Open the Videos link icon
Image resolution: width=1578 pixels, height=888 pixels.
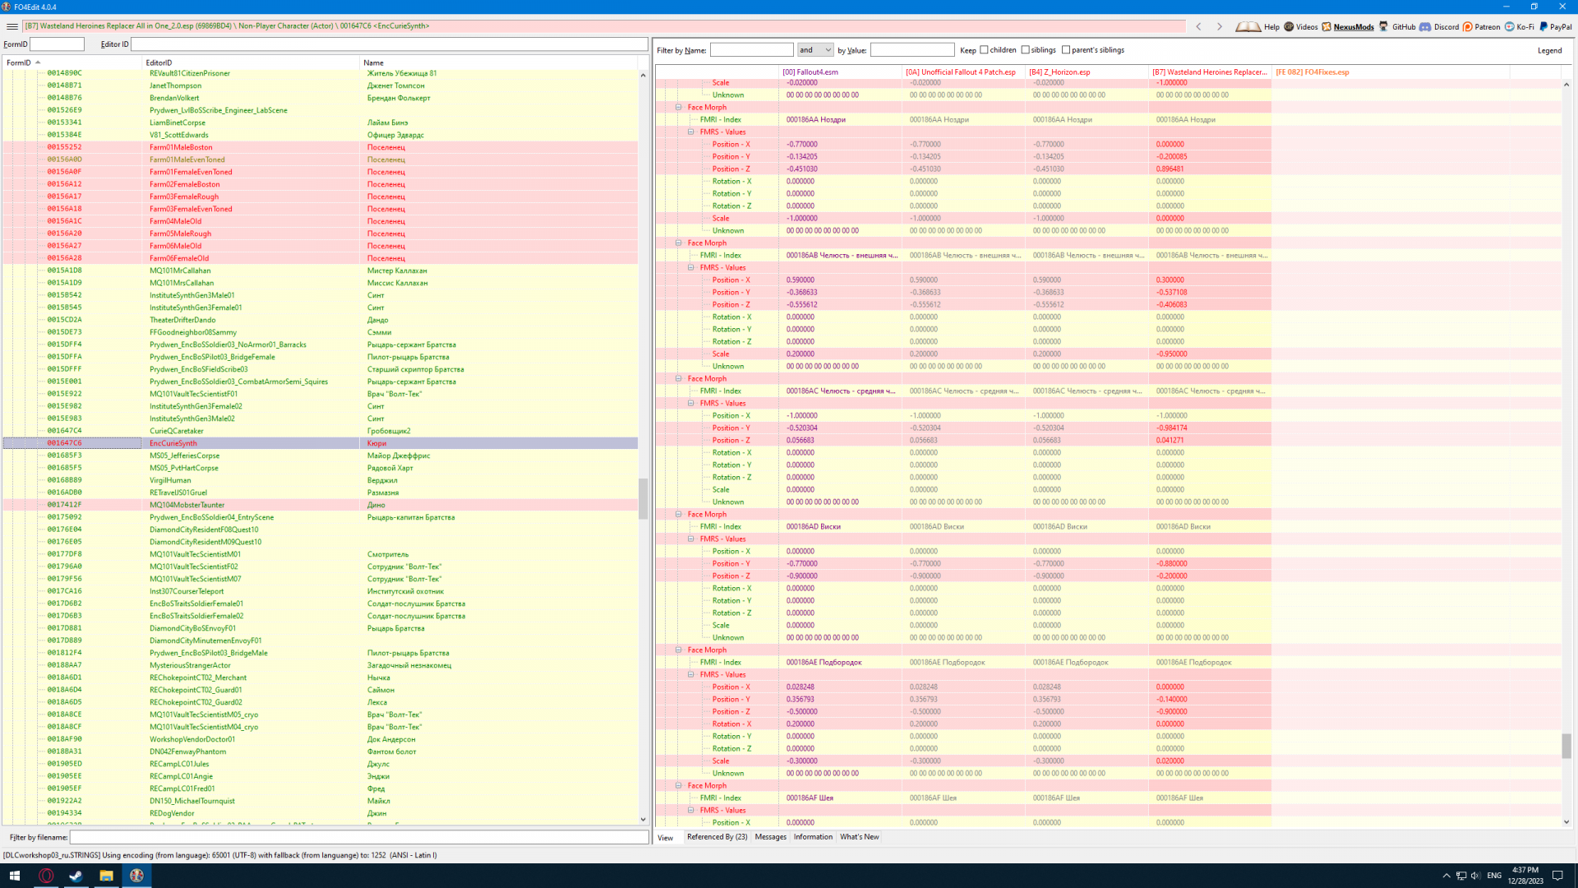(x=1289, y=26)
